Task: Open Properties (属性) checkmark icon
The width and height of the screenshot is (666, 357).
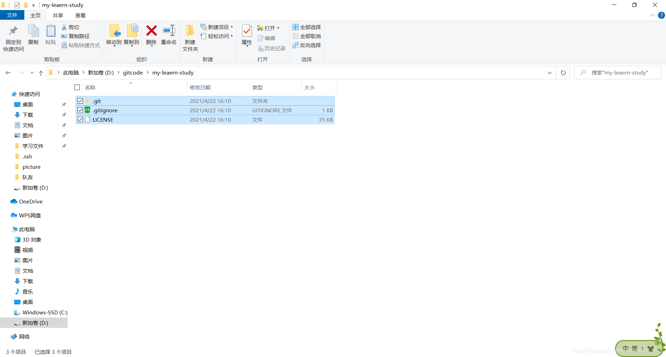Action: click(x=247, y=31)
